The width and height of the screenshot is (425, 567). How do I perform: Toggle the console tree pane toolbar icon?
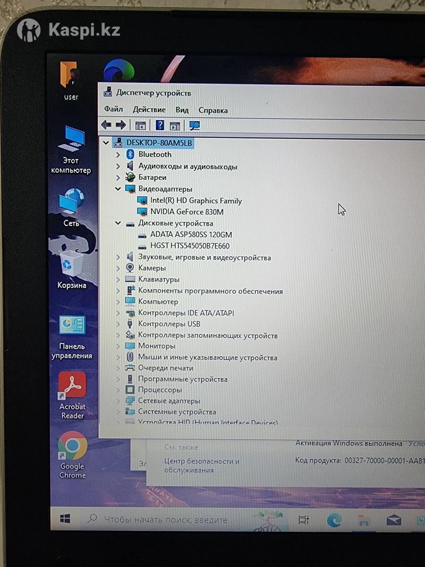coord(140,126)
